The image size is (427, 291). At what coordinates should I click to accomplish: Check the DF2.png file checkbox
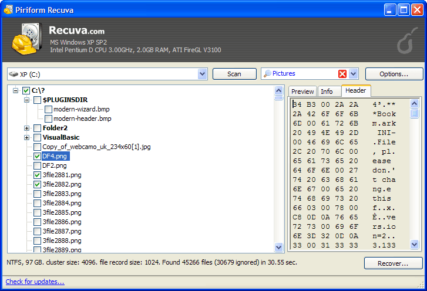click(x=38, y=165)
